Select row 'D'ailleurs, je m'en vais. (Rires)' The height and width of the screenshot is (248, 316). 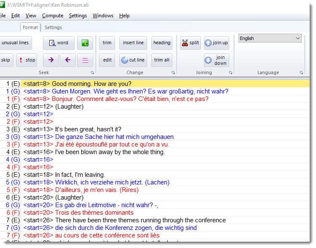tap(155, 190)
